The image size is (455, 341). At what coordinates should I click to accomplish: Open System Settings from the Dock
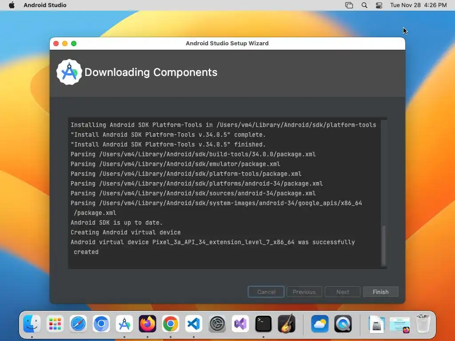point(217,323)
